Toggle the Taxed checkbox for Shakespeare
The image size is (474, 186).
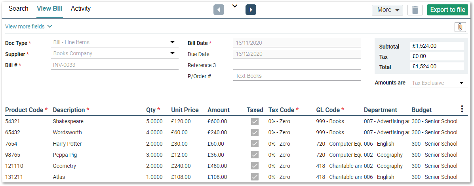[255, 122]
